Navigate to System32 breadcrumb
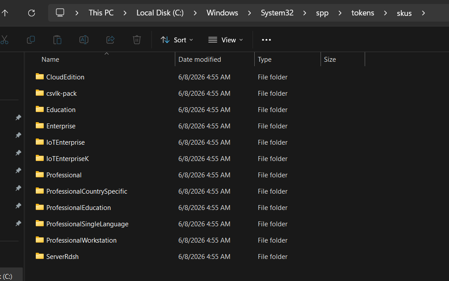 pyautogui.click(x=277, y=13)
